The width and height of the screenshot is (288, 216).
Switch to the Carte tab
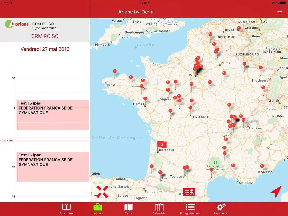coord(128,209)
